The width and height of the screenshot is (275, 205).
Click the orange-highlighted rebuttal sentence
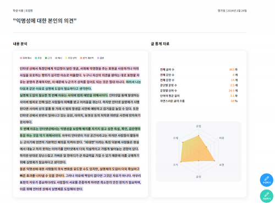80,172
